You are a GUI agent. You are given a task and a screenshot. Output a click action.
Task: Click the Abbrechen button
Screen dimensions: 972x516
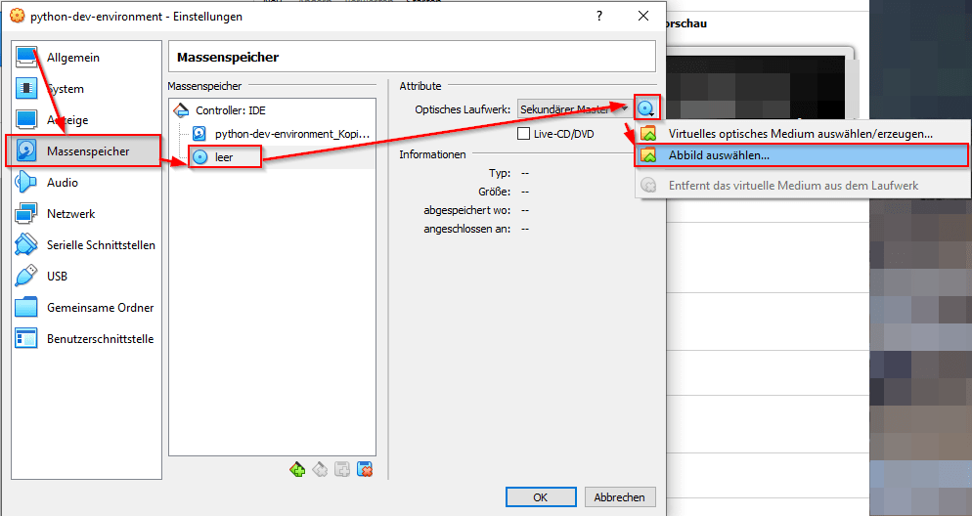coord(620,496)
